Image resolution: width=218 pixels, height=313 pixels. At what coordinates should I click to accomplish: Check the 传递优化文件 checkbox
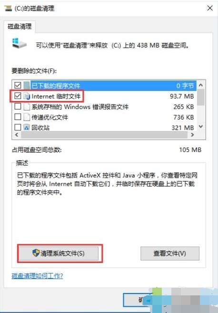[x=18, y=117]
